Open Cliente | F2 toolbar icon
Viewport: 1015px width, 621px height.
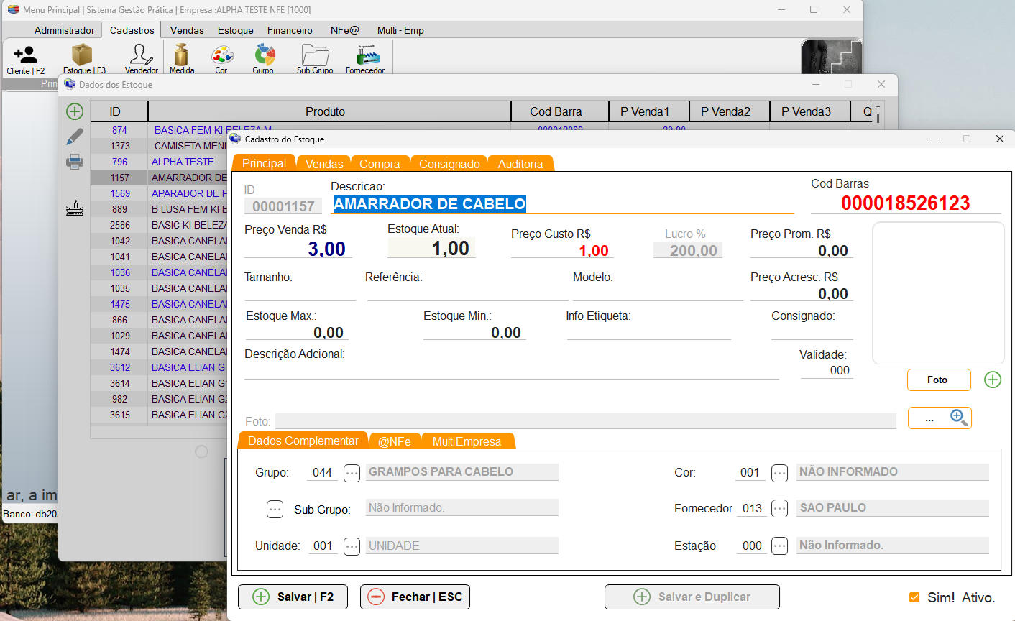(x=26, y=58)
